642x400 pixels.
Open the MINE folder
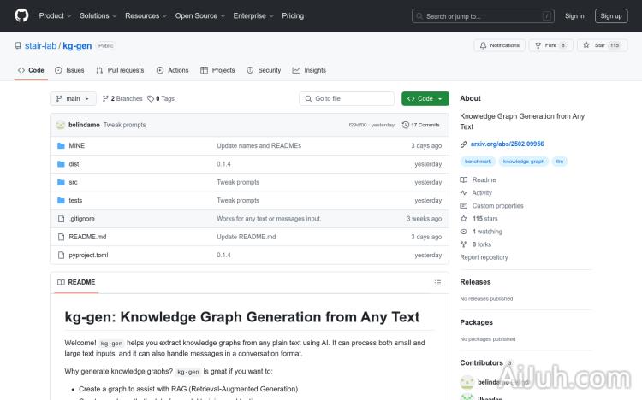[76, 145]
